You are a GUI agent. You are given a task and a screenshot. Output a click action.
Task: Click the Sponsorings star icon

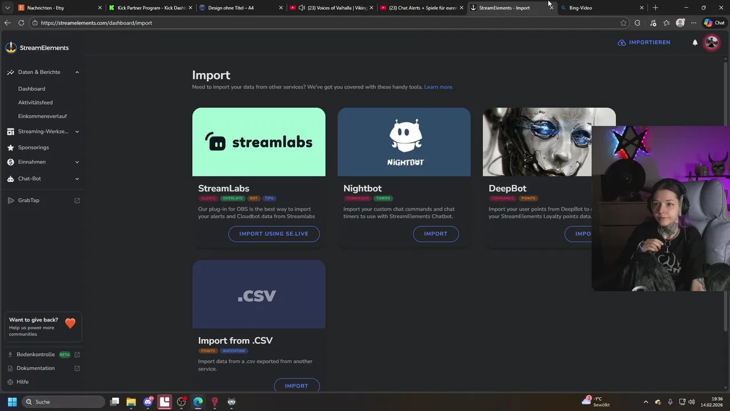pyautogui.click(x=10, y=147)
